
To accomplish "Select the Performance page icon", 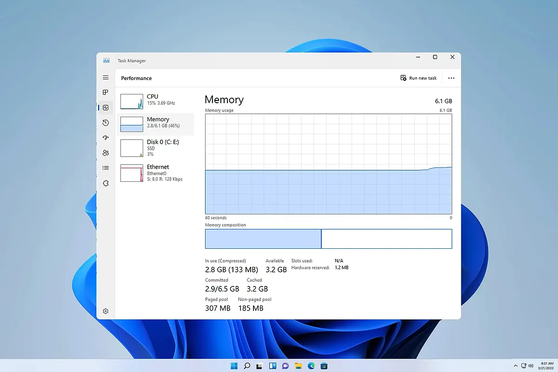I will point(106,107).
